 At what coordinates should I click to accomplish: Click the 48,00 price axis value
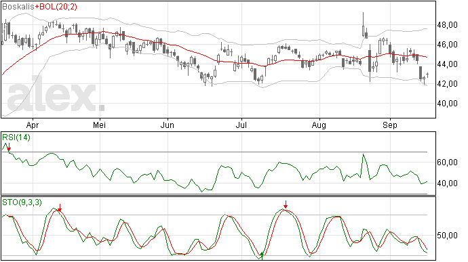pos(447,25)
